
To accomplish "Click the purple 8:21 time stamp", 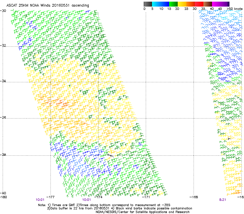I will [223, 200].
